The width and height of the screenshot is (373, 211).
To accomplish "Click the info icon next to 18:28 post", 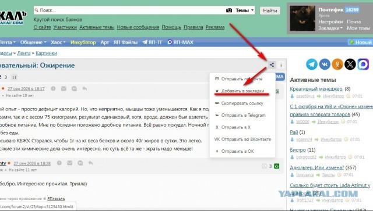I will click(x=59, y=163).
